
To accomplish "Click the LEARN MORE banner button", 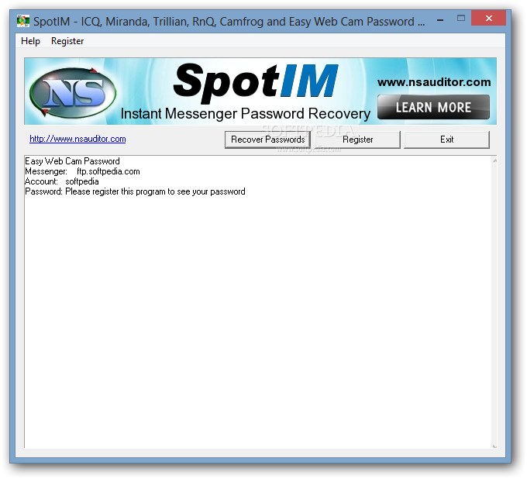I will pos(433,107).
